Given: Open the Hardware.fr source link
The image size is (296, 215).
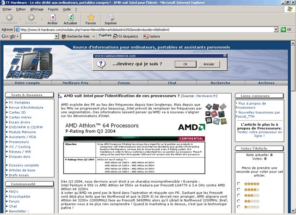Looking at the screenshot, I should [206, 96].
